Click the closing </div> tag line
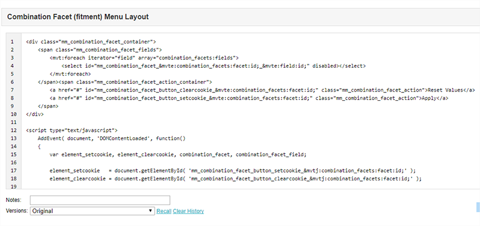Screen dimensions: 480x226 click(35, 114)
